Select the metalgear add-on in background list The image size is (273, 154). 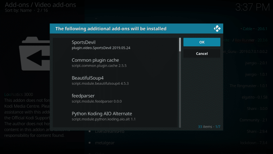[x=104, y=143]
